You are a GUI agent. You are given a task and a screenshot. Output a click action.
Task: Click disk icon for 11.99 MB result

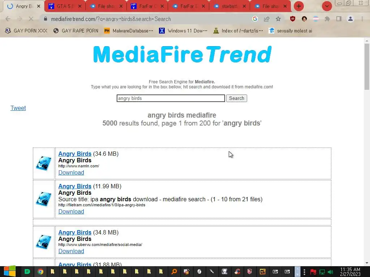click(44, 199)
